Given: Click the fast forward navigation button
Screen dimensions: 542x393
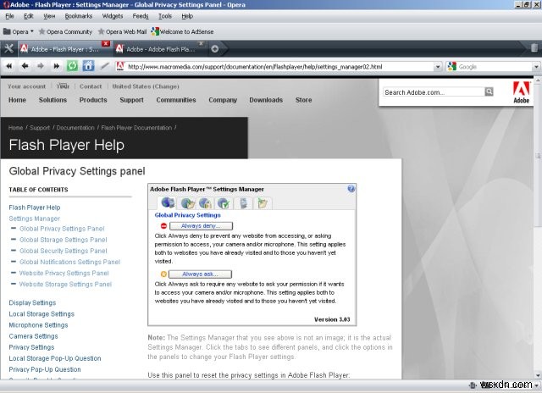Looking at the screenshot, I should pyautogui.click(x=57, y=66).
